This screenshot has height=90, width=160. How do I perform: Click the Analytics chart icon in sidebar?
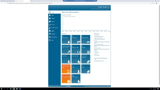pos(50,34)
